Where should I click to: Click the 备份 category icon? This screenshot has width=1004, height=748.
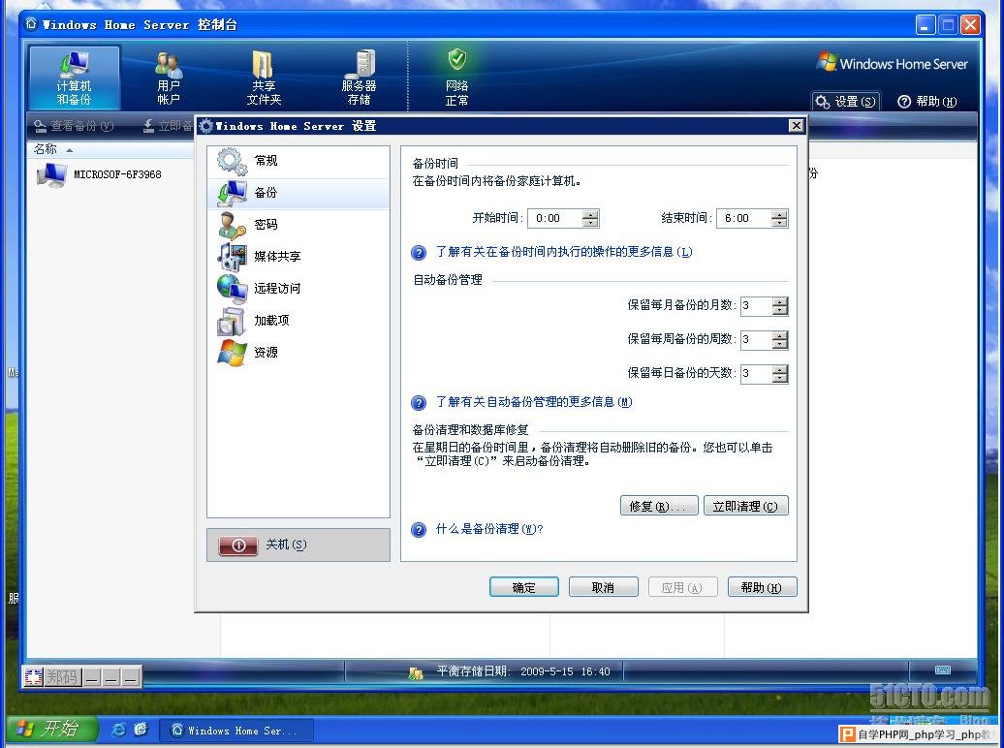(x=232, y=193)
